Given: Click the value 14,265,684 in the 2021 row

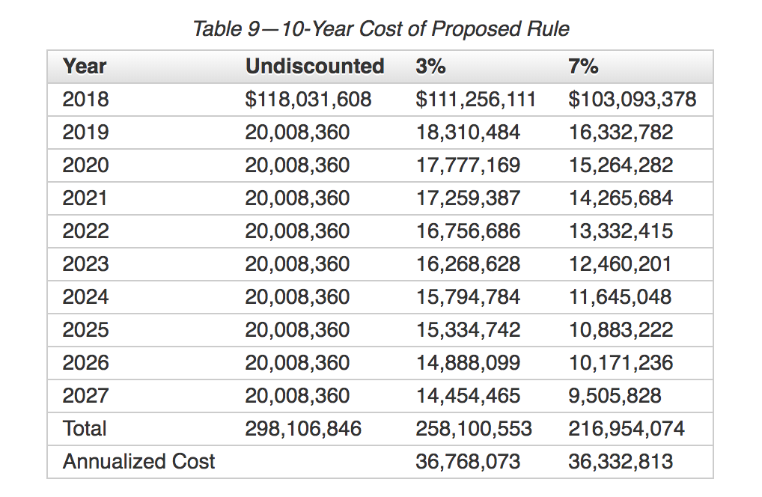Looking at the screenshot, I should coord(621,198).
